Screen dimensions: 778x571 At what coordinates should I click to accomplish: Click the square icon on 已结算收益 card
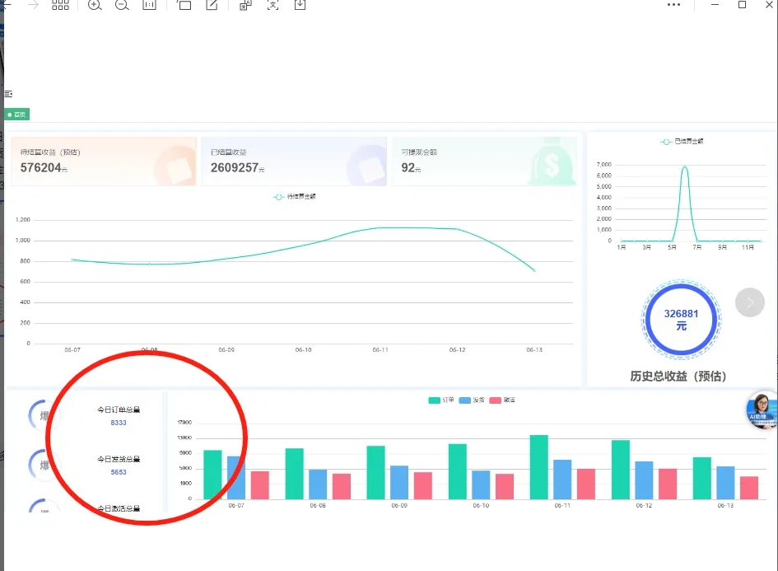[367, 166]
